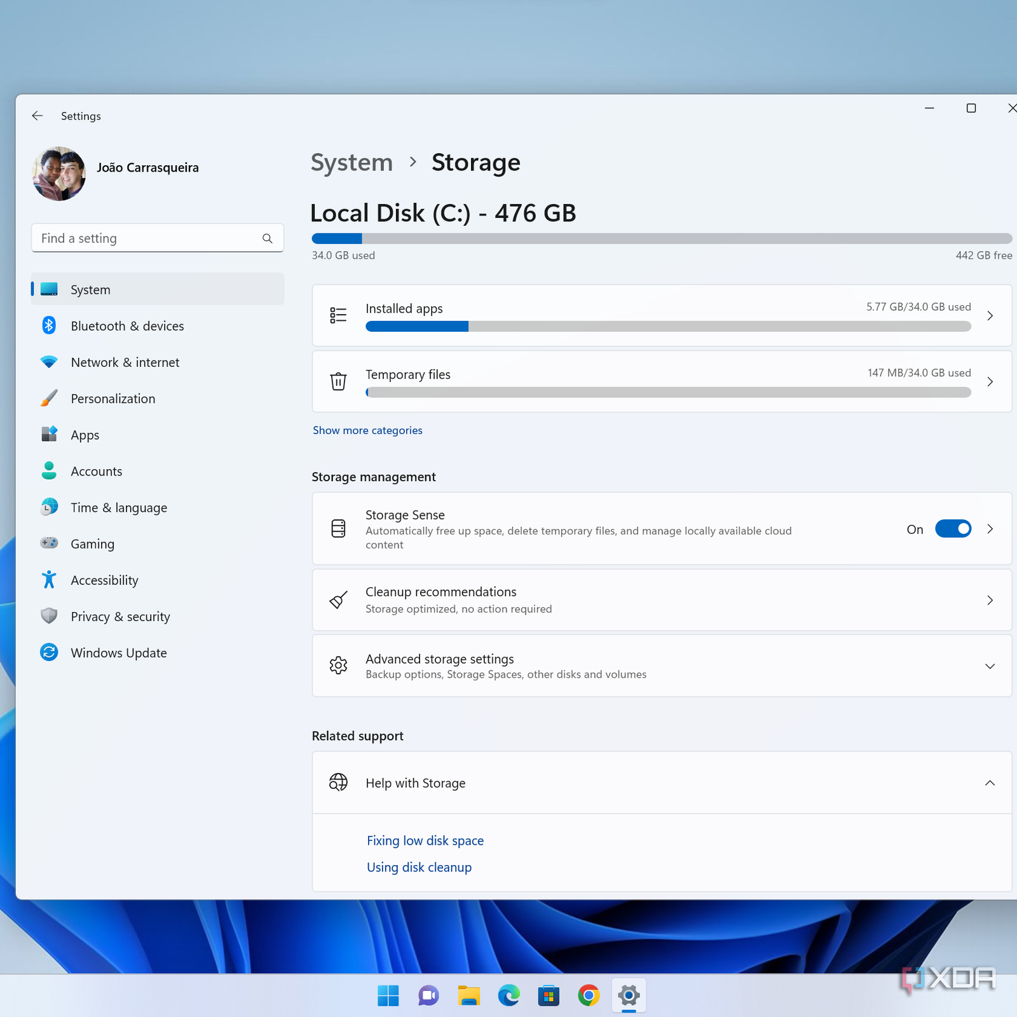The image size is (1017, 1017).
Task: Open the Fixing low disk space link
Action: tap(425, 840)
